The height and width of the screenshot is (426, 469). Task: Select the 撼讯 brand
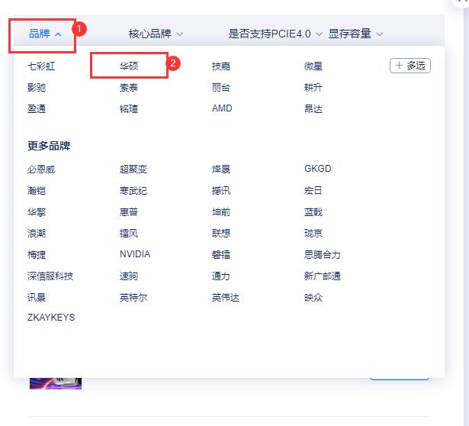pos(221,191)
